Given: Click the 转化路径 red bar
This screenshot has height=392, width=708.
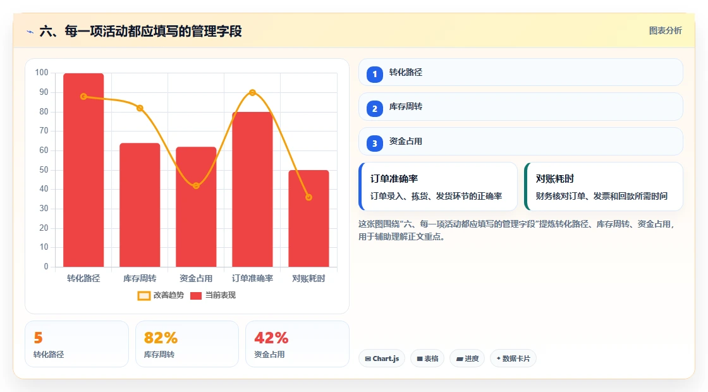Looking at the screenshot, I should pos(83,170).
